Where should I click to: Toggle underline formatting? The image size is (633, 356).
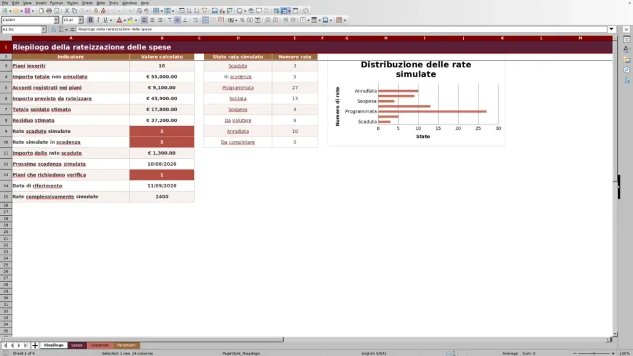pyautogui.click(x=105, y=20)
